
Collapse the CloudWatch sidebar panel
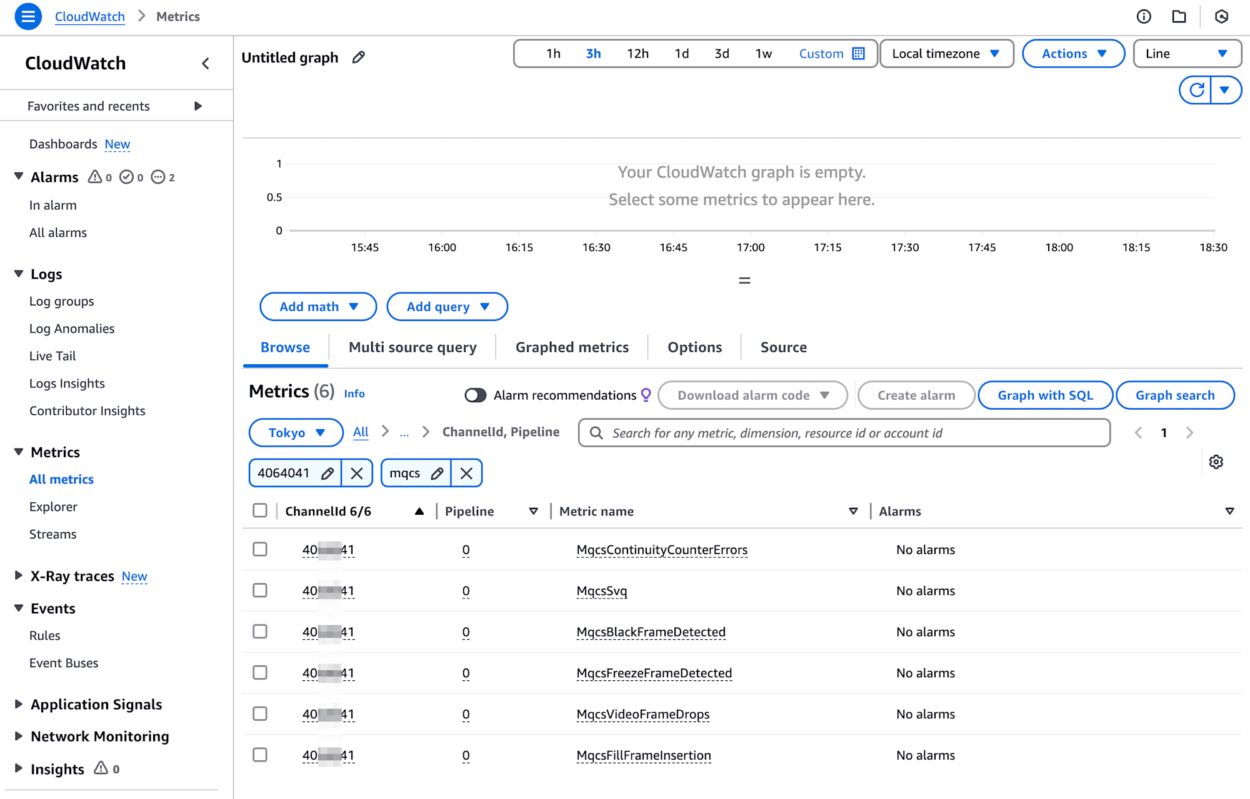pos(206,63)
